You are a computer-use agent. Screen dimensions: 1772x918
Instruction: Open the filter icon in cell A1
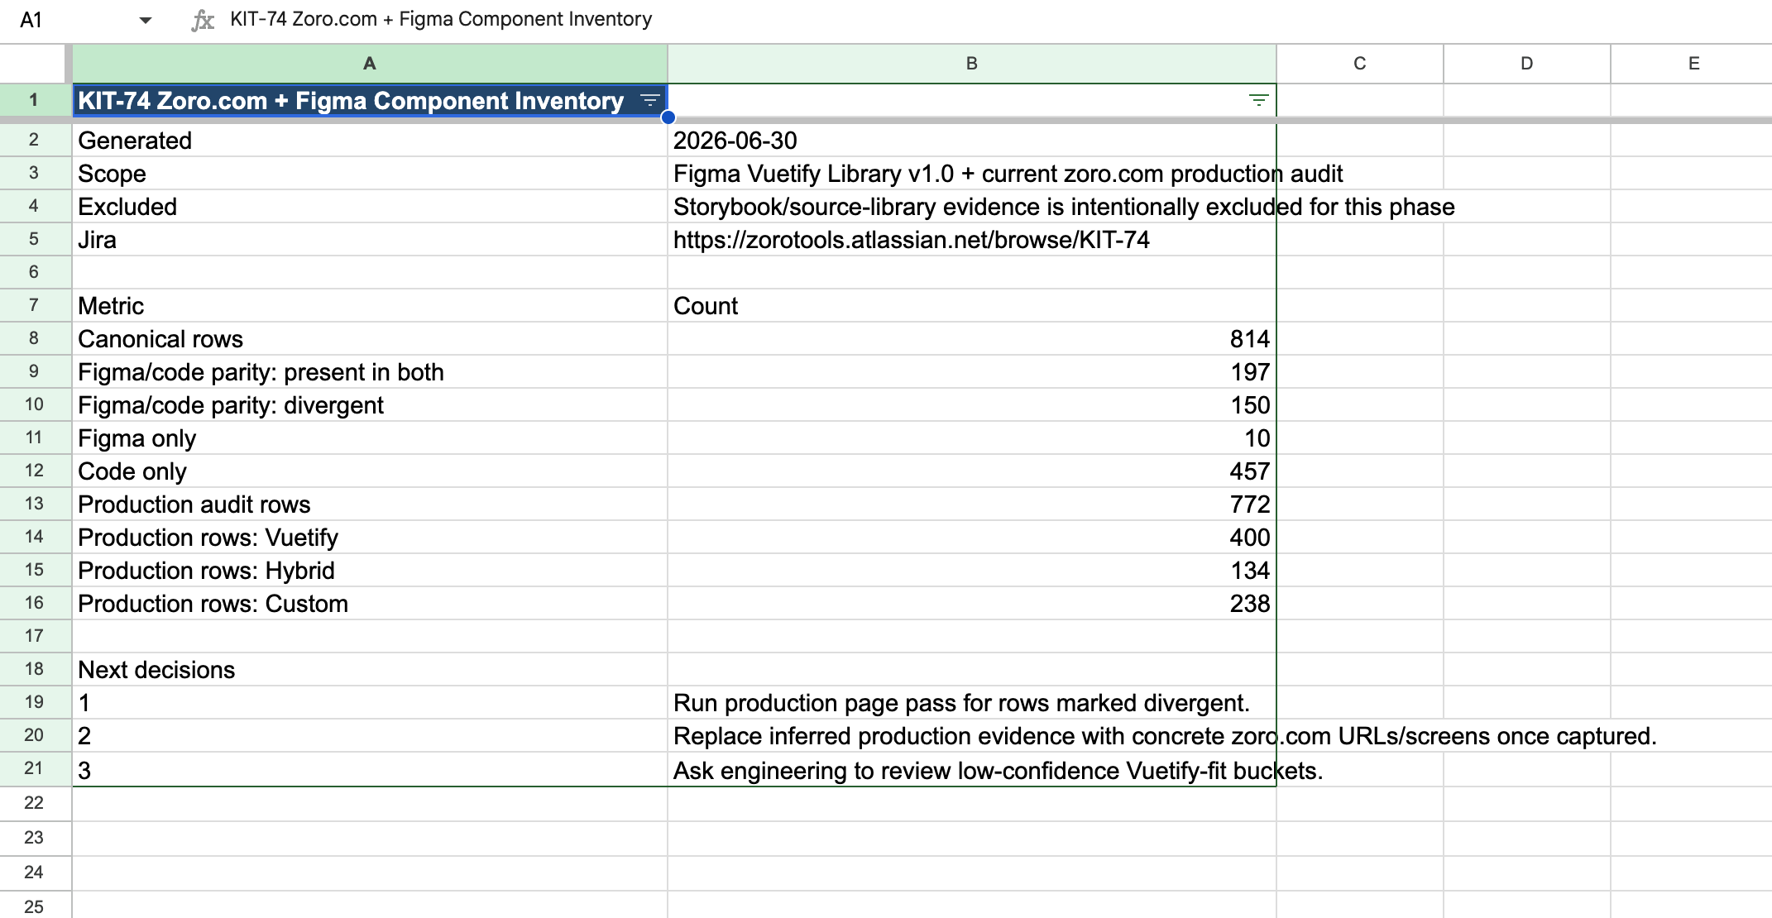point(650,100)
